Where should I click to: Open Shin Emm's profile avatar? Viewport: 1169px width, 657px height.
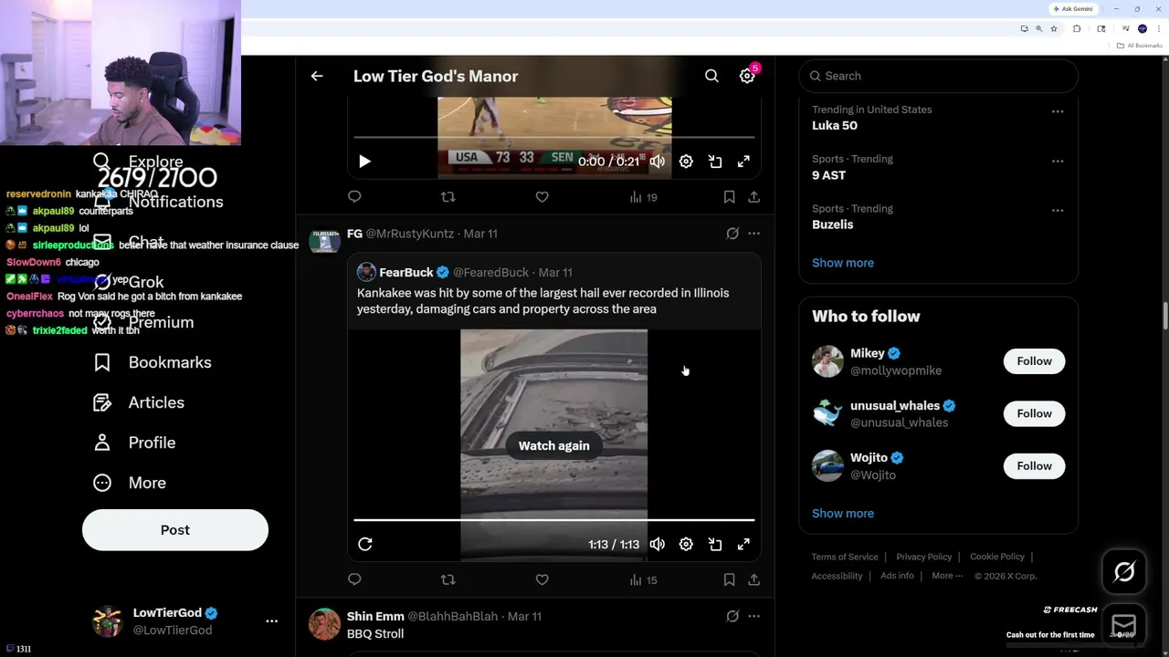click(x=324, y=624)
